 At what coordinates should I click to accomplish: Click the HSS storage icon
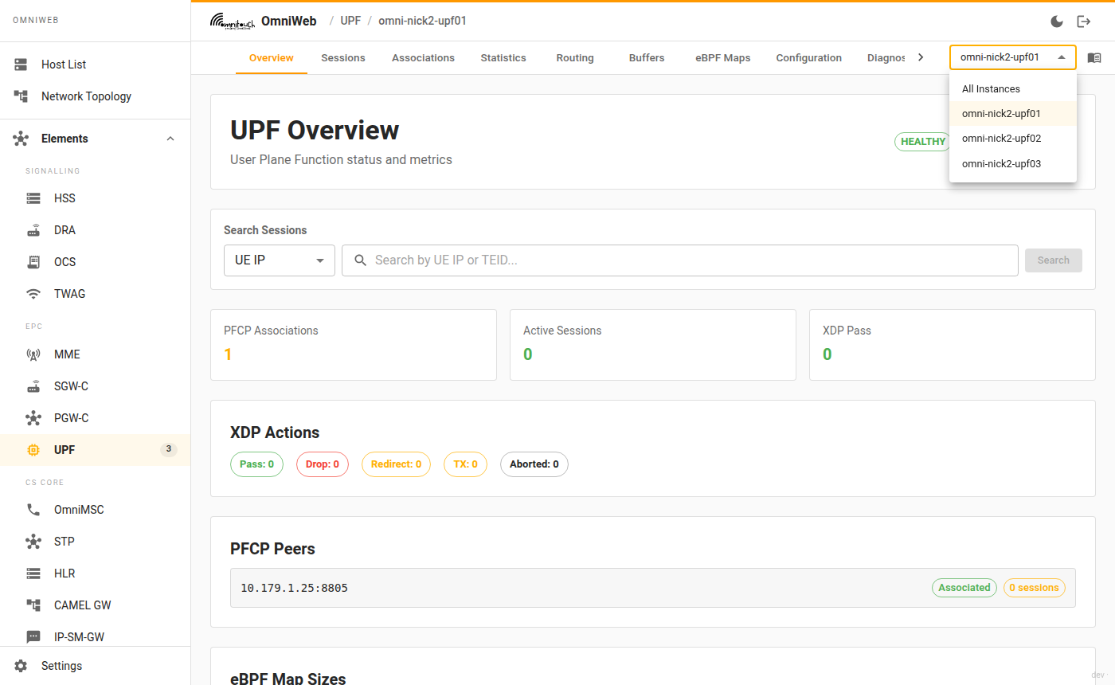click(33, 198)
